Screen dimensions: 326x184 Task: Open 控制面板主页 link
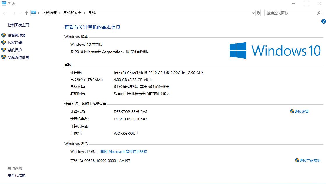click(x=18, y=25)
